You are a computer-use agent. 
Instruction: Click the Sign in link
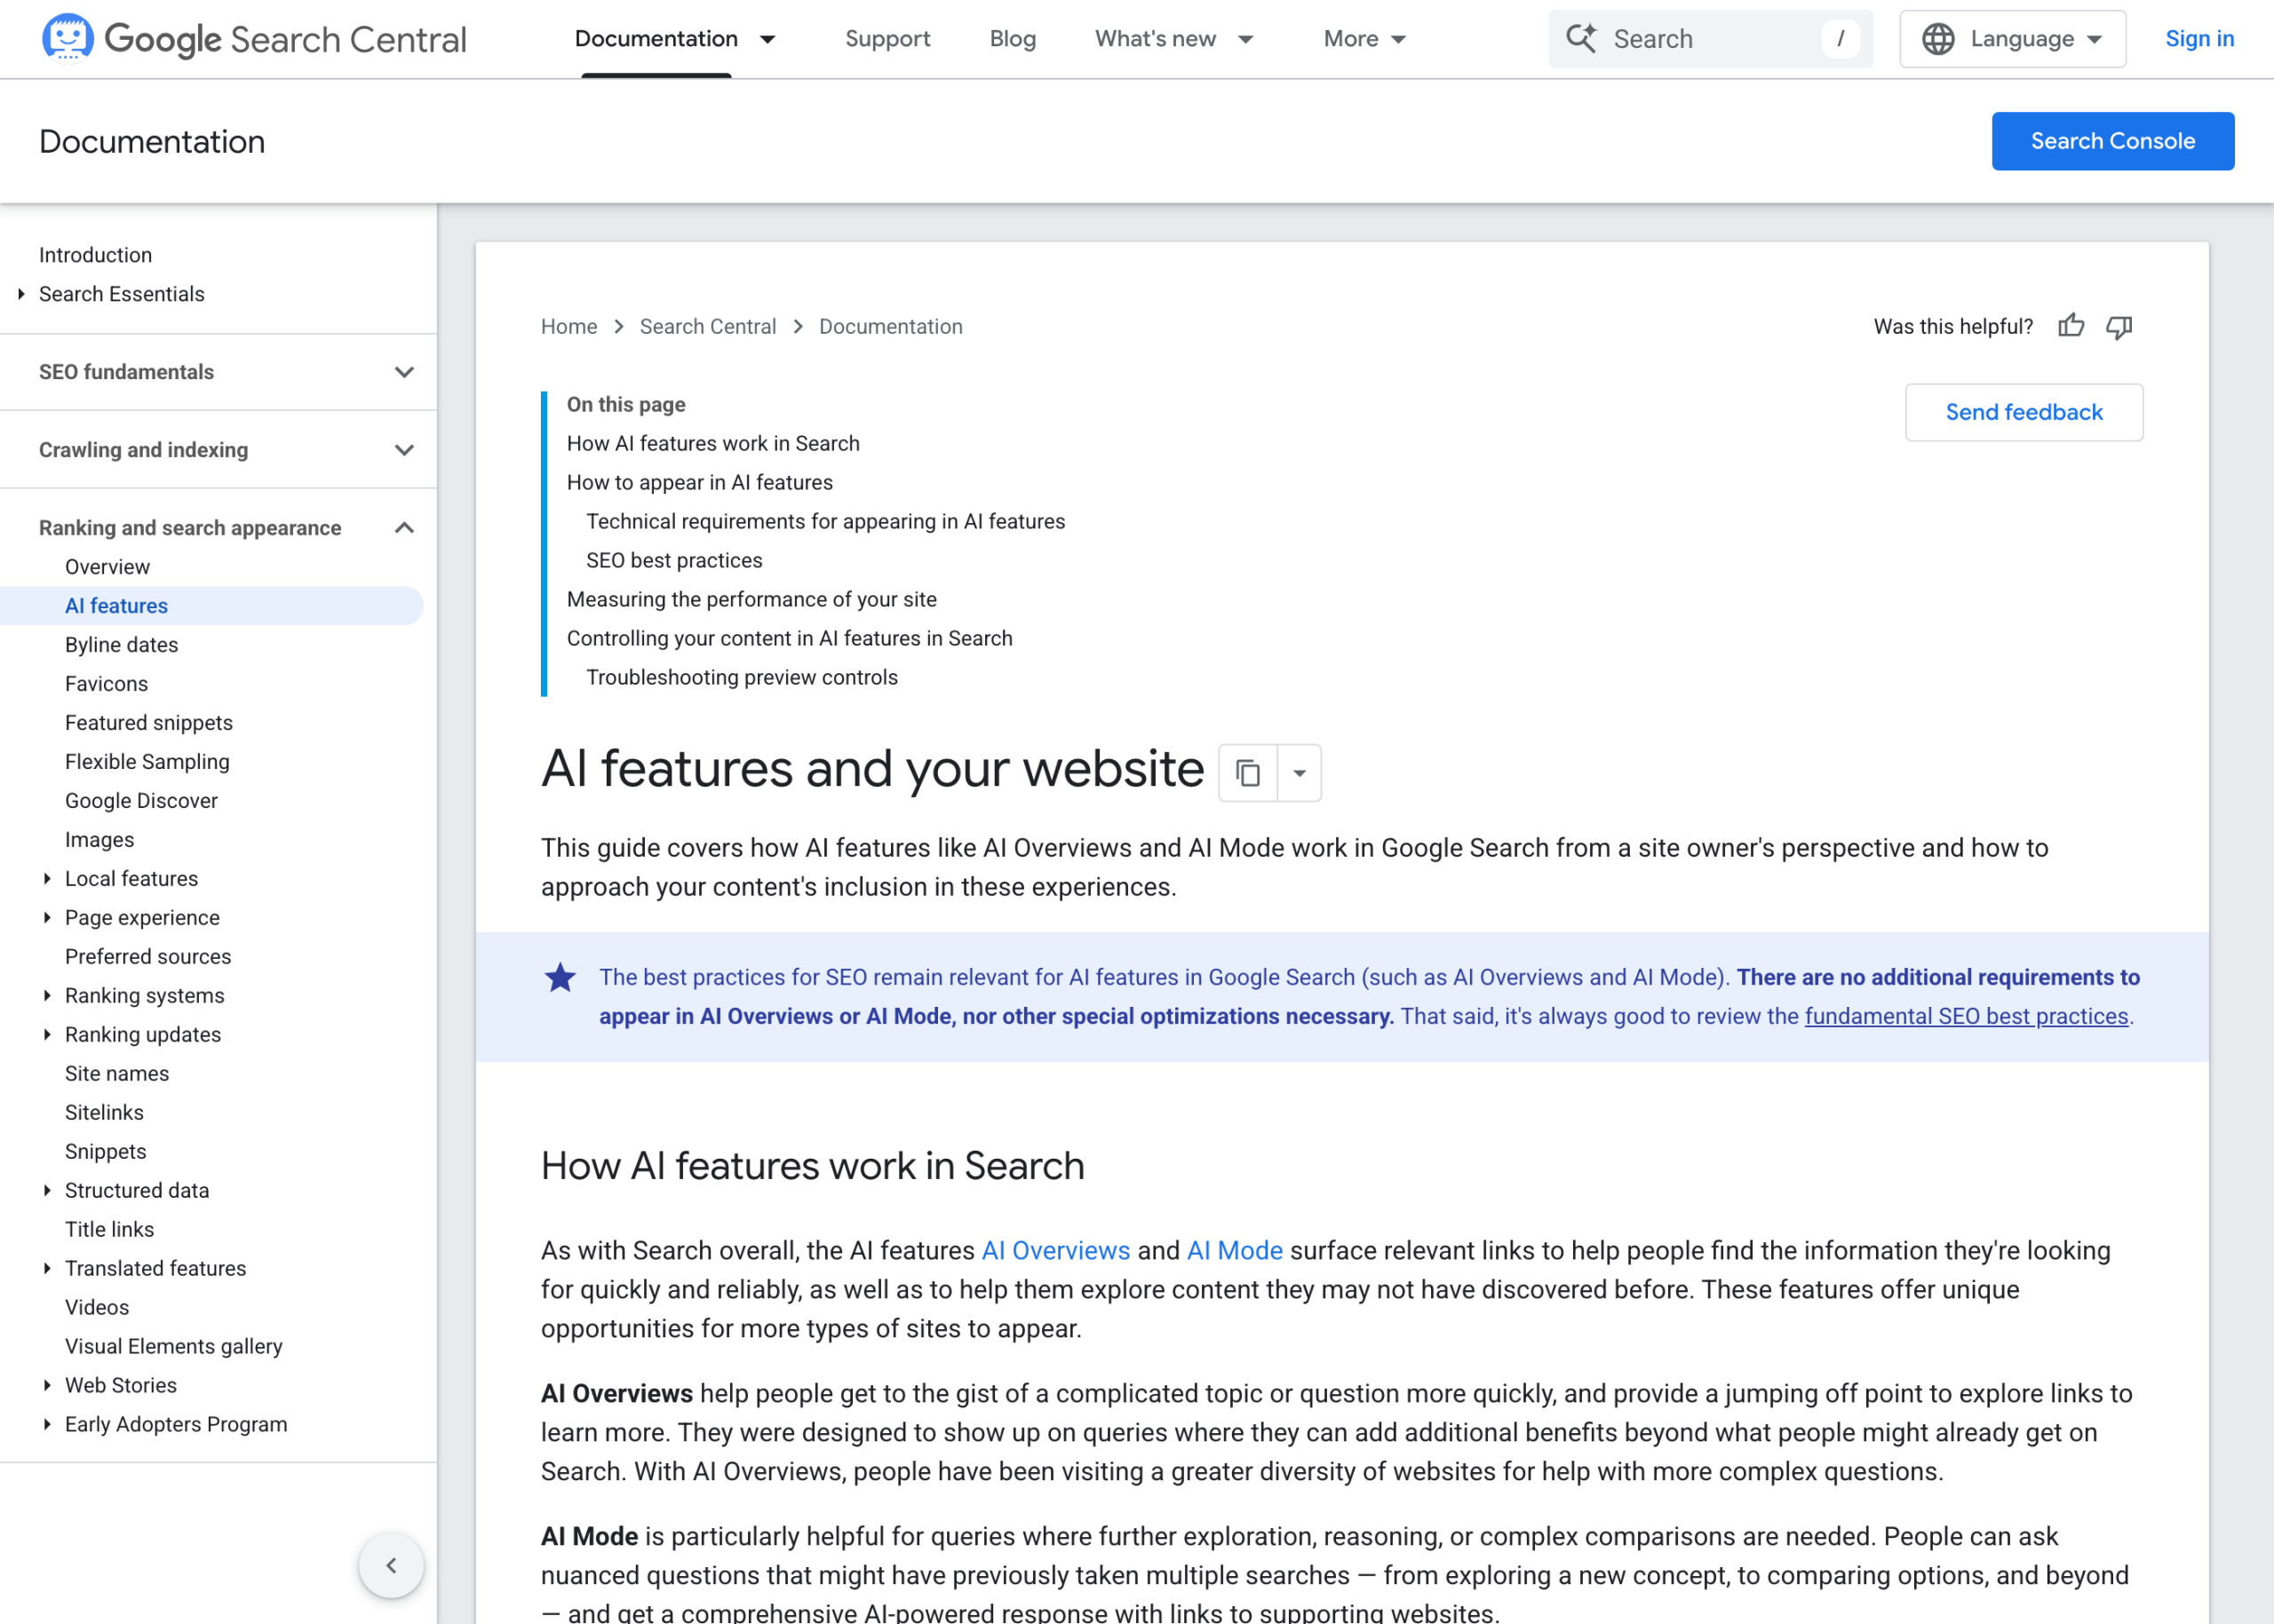[x=2199, y=39]
